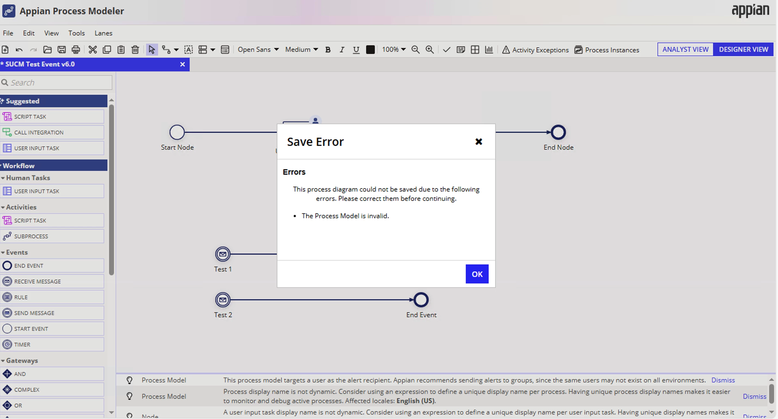Image resolution: width=778 pixels, height=419 pixels.
Task: Open process model properties icon
Action: point(225,50)
